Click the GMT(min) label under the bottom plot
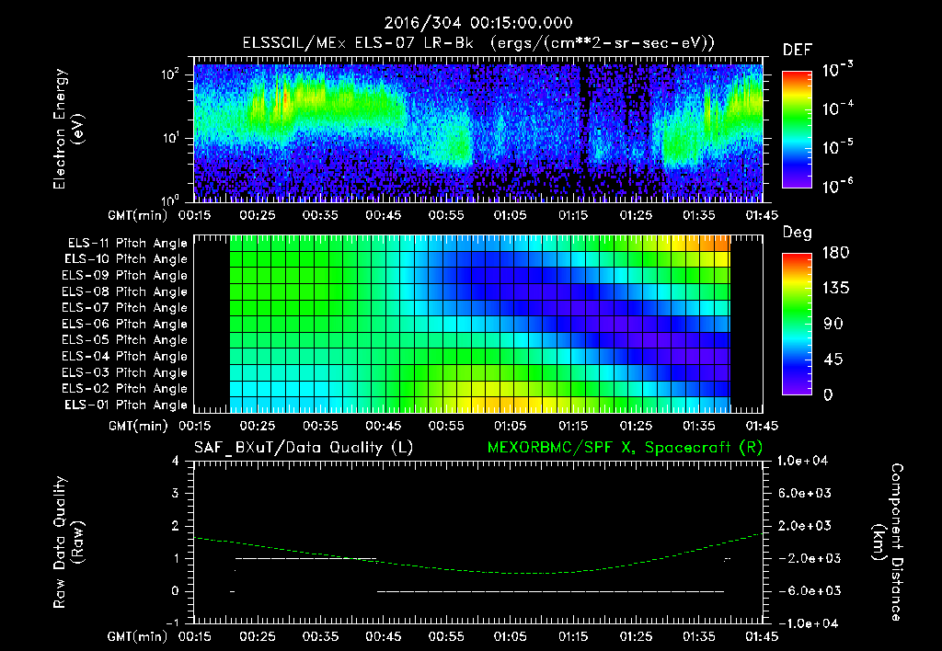The height and width of the screenshot is (651, 942). (138, 636)
